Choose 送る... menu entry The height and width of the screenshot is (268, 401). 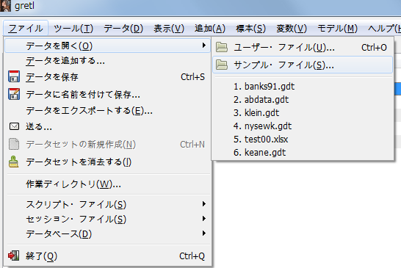(107, 126)
